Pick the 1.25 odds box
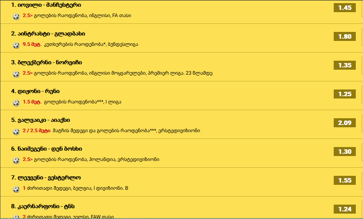 point(345,94)
